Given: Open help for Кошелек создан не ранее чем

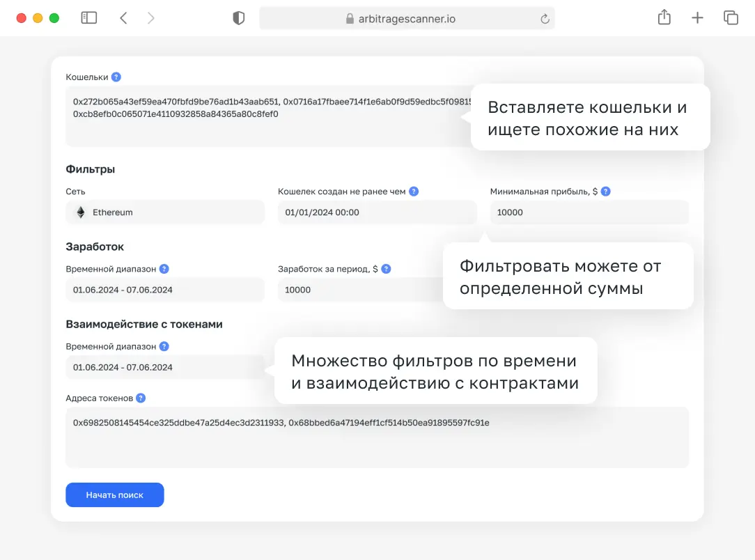Looking at the screenshot, I should click(x=415, y=190).
